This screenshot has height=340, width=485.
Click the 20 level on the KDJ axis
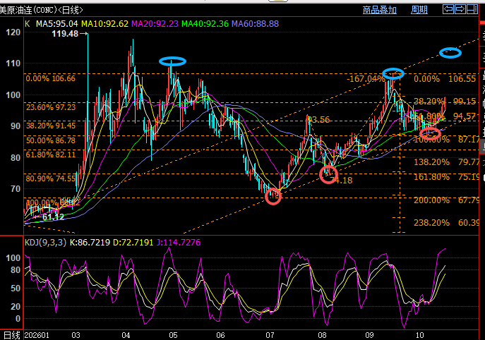15,307
